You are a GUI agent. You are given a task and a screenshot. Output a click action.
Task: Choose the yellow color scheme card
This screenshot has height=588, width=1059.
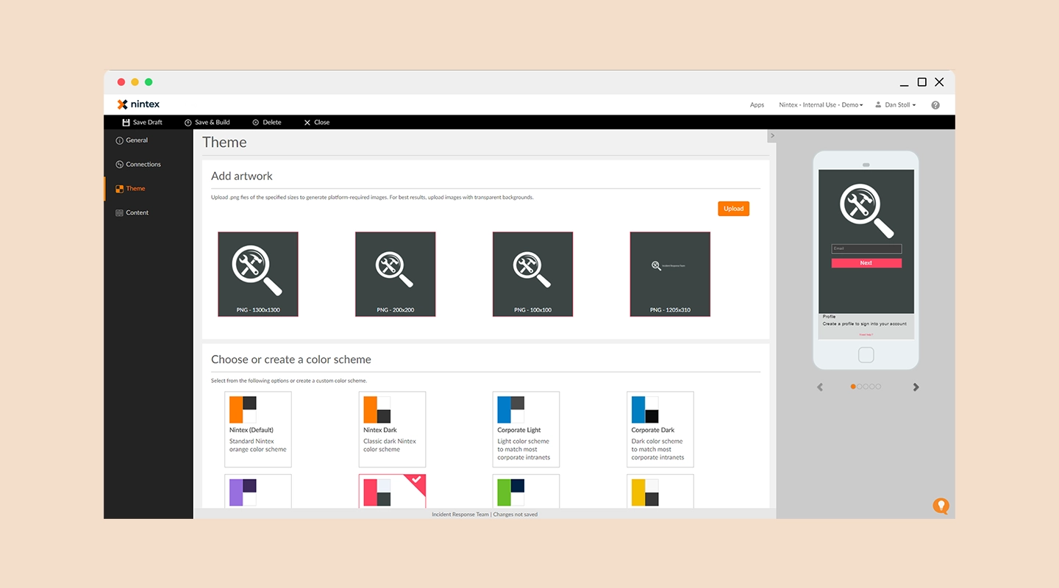tap(660, 491)
